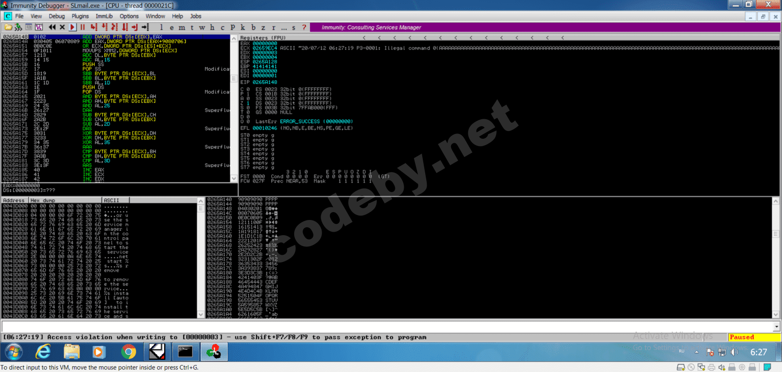Select ESP 0265A128 register value
782x372 pixels.
(265, 62)
